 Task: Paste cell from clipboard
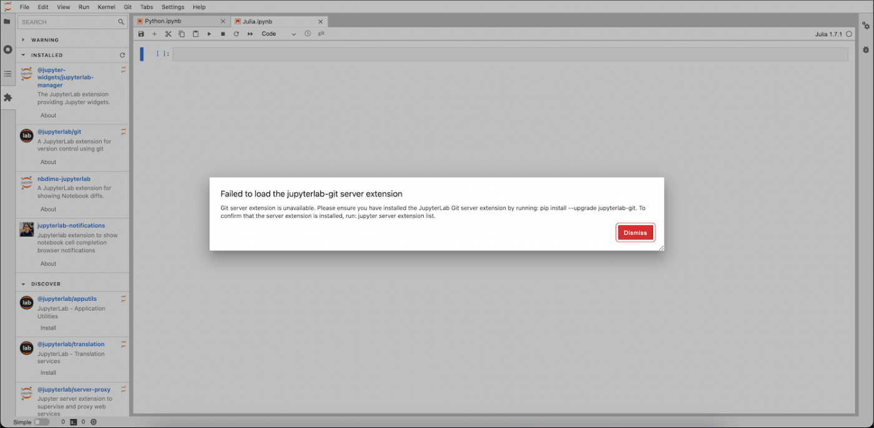[195, 34]
